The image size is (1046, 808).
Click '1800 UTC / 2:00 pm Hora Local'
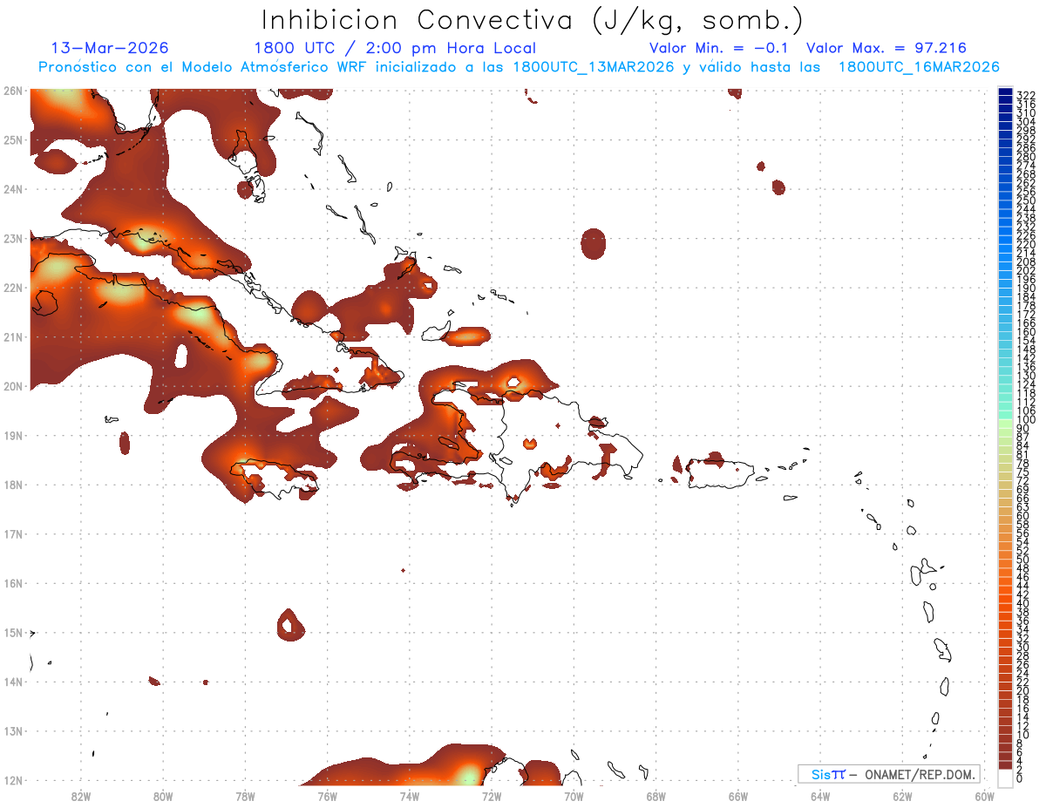395,49
